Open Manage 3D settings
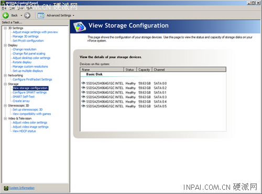 point(26,37)
